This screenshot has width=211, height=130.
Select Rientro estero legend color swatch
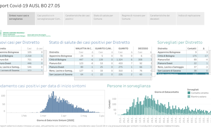point(189,96)
